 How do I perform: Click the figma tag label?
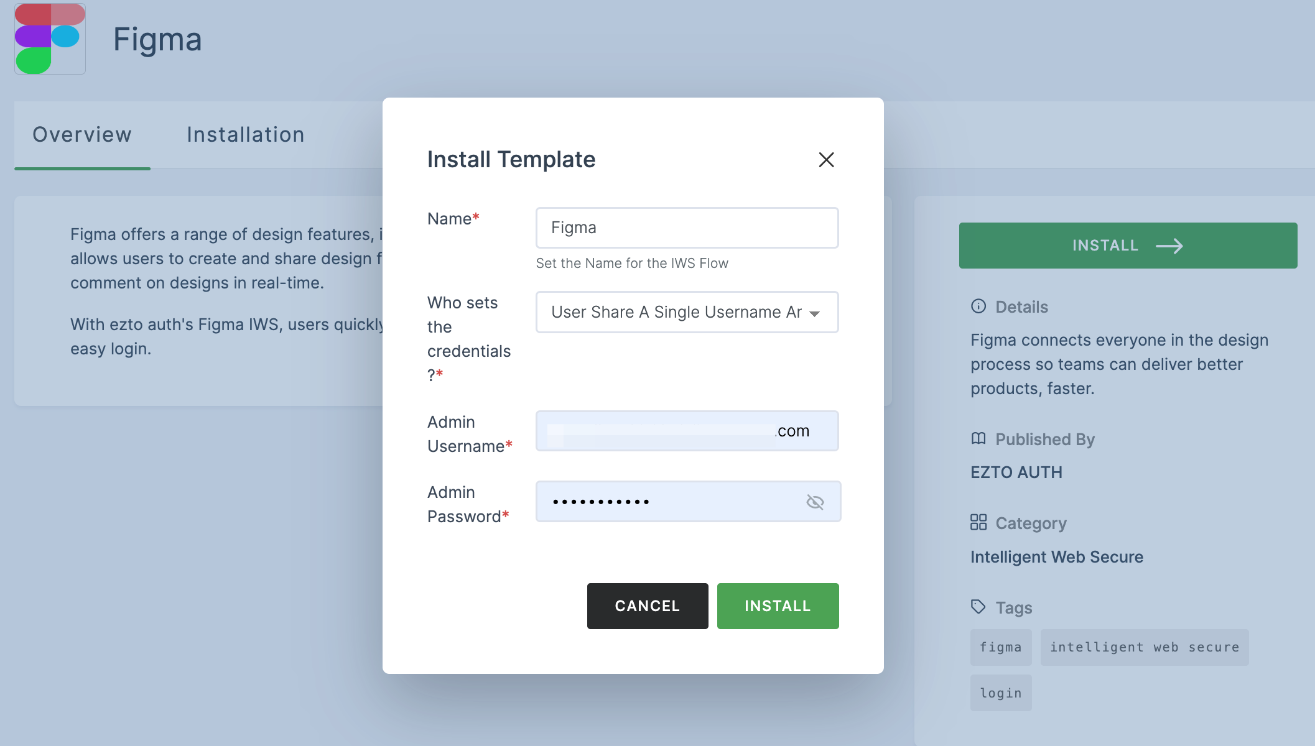[x=1001, y=648]
